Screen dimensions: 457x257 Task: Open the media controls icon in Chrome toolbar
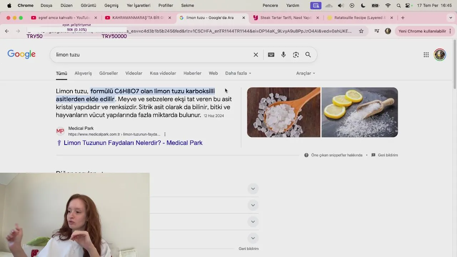[377, 31]
